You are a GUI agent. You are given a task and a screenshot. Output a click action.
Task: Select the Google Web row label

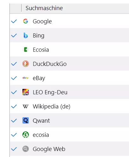[x=49, y=149]
